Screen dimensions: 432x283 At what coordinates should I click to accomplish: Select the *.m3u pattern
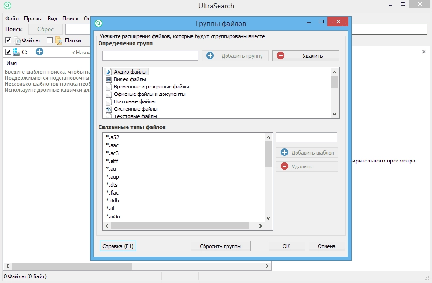[113, 216]
